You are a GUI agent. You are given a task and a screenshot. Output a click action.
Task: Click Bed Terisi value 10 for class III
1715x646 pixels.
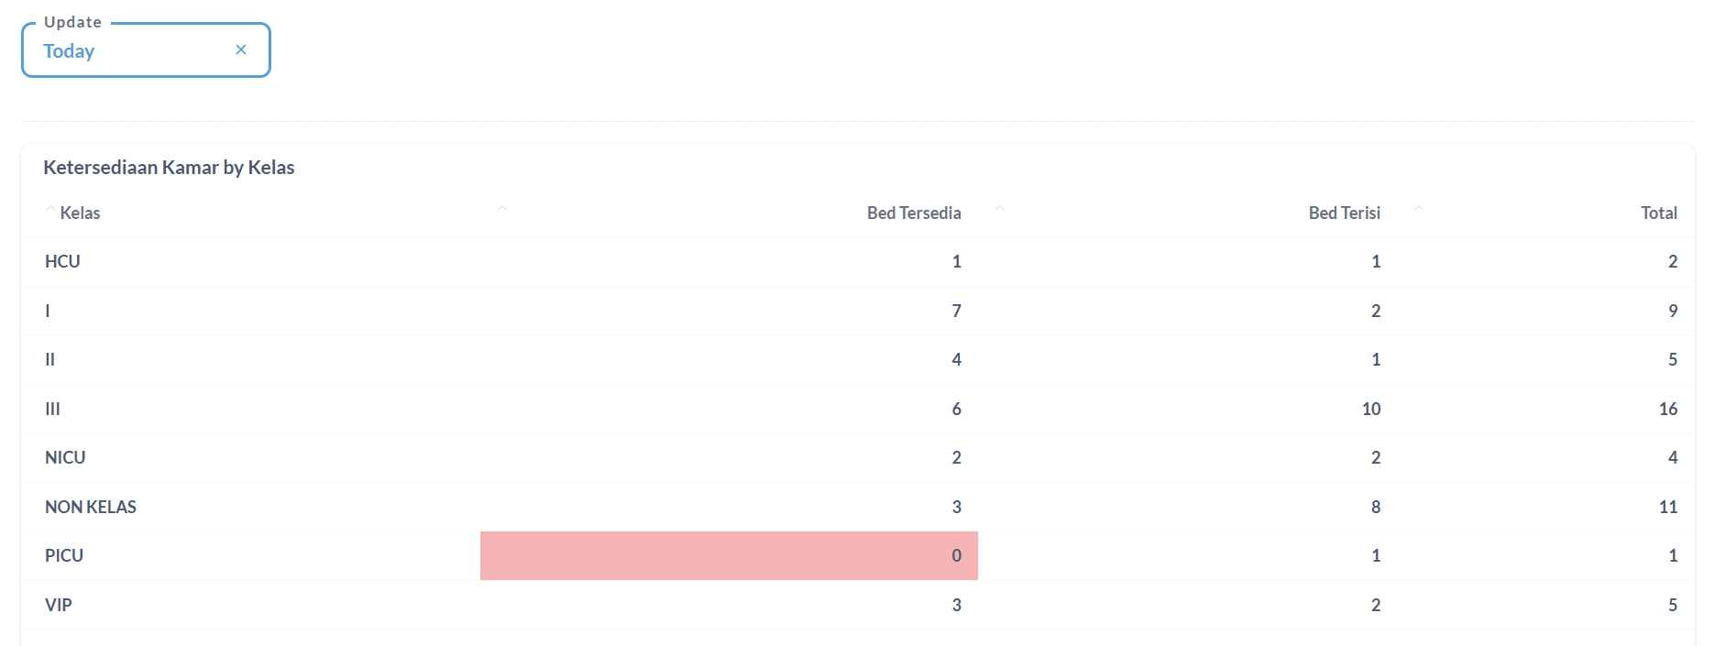[1370, 409]
